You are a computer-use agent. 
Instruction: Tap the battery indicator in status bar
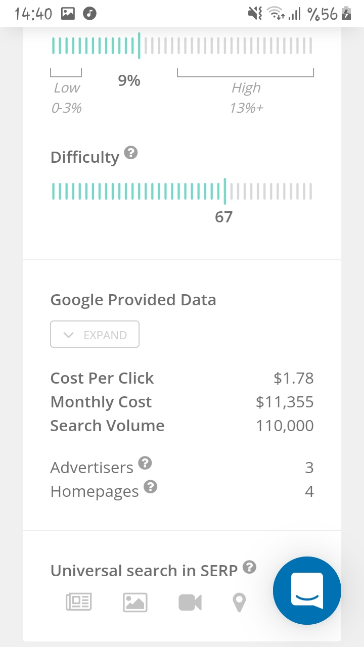click(x=347, y=14)
